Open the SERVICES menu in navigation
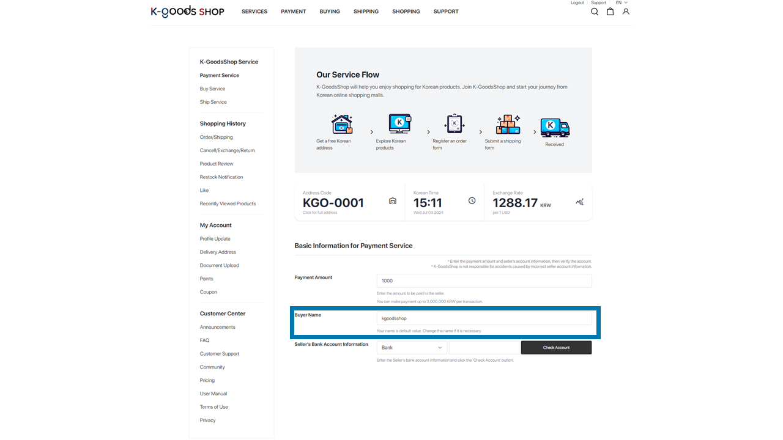 click(x=254, y=12)
